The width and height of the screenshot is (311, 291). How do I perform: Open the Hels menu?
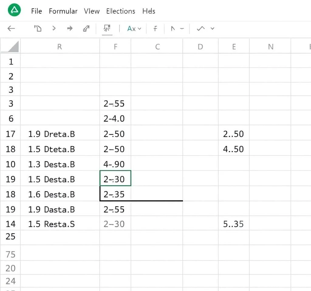tap(149, 11)
